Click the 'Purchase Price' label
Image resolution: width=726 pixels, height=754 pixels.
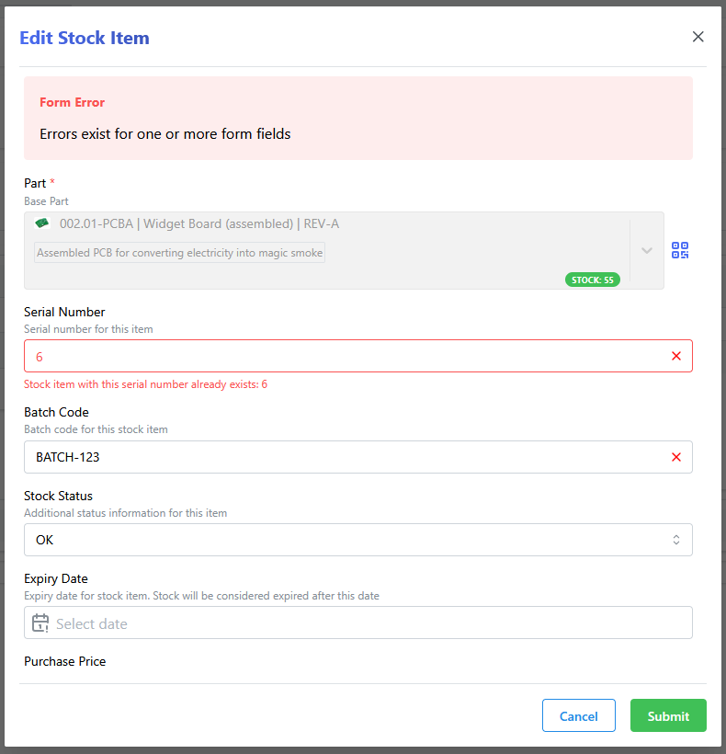pos(64,661)
